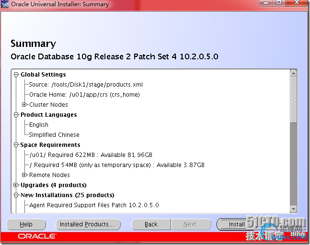Click the summary list scrollbar thumb
The height and width of the screenshot is (245, 310).
(294, 100)
